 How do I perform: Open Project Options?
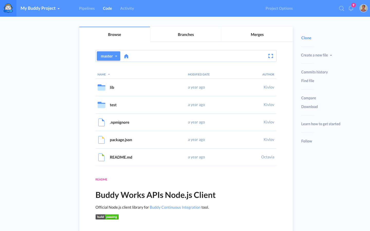coord(279,8)
